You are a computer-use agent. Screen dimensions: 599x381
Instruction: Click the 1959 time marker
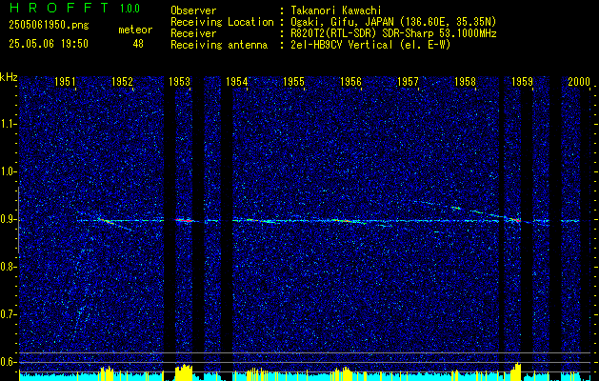(522, 81)
